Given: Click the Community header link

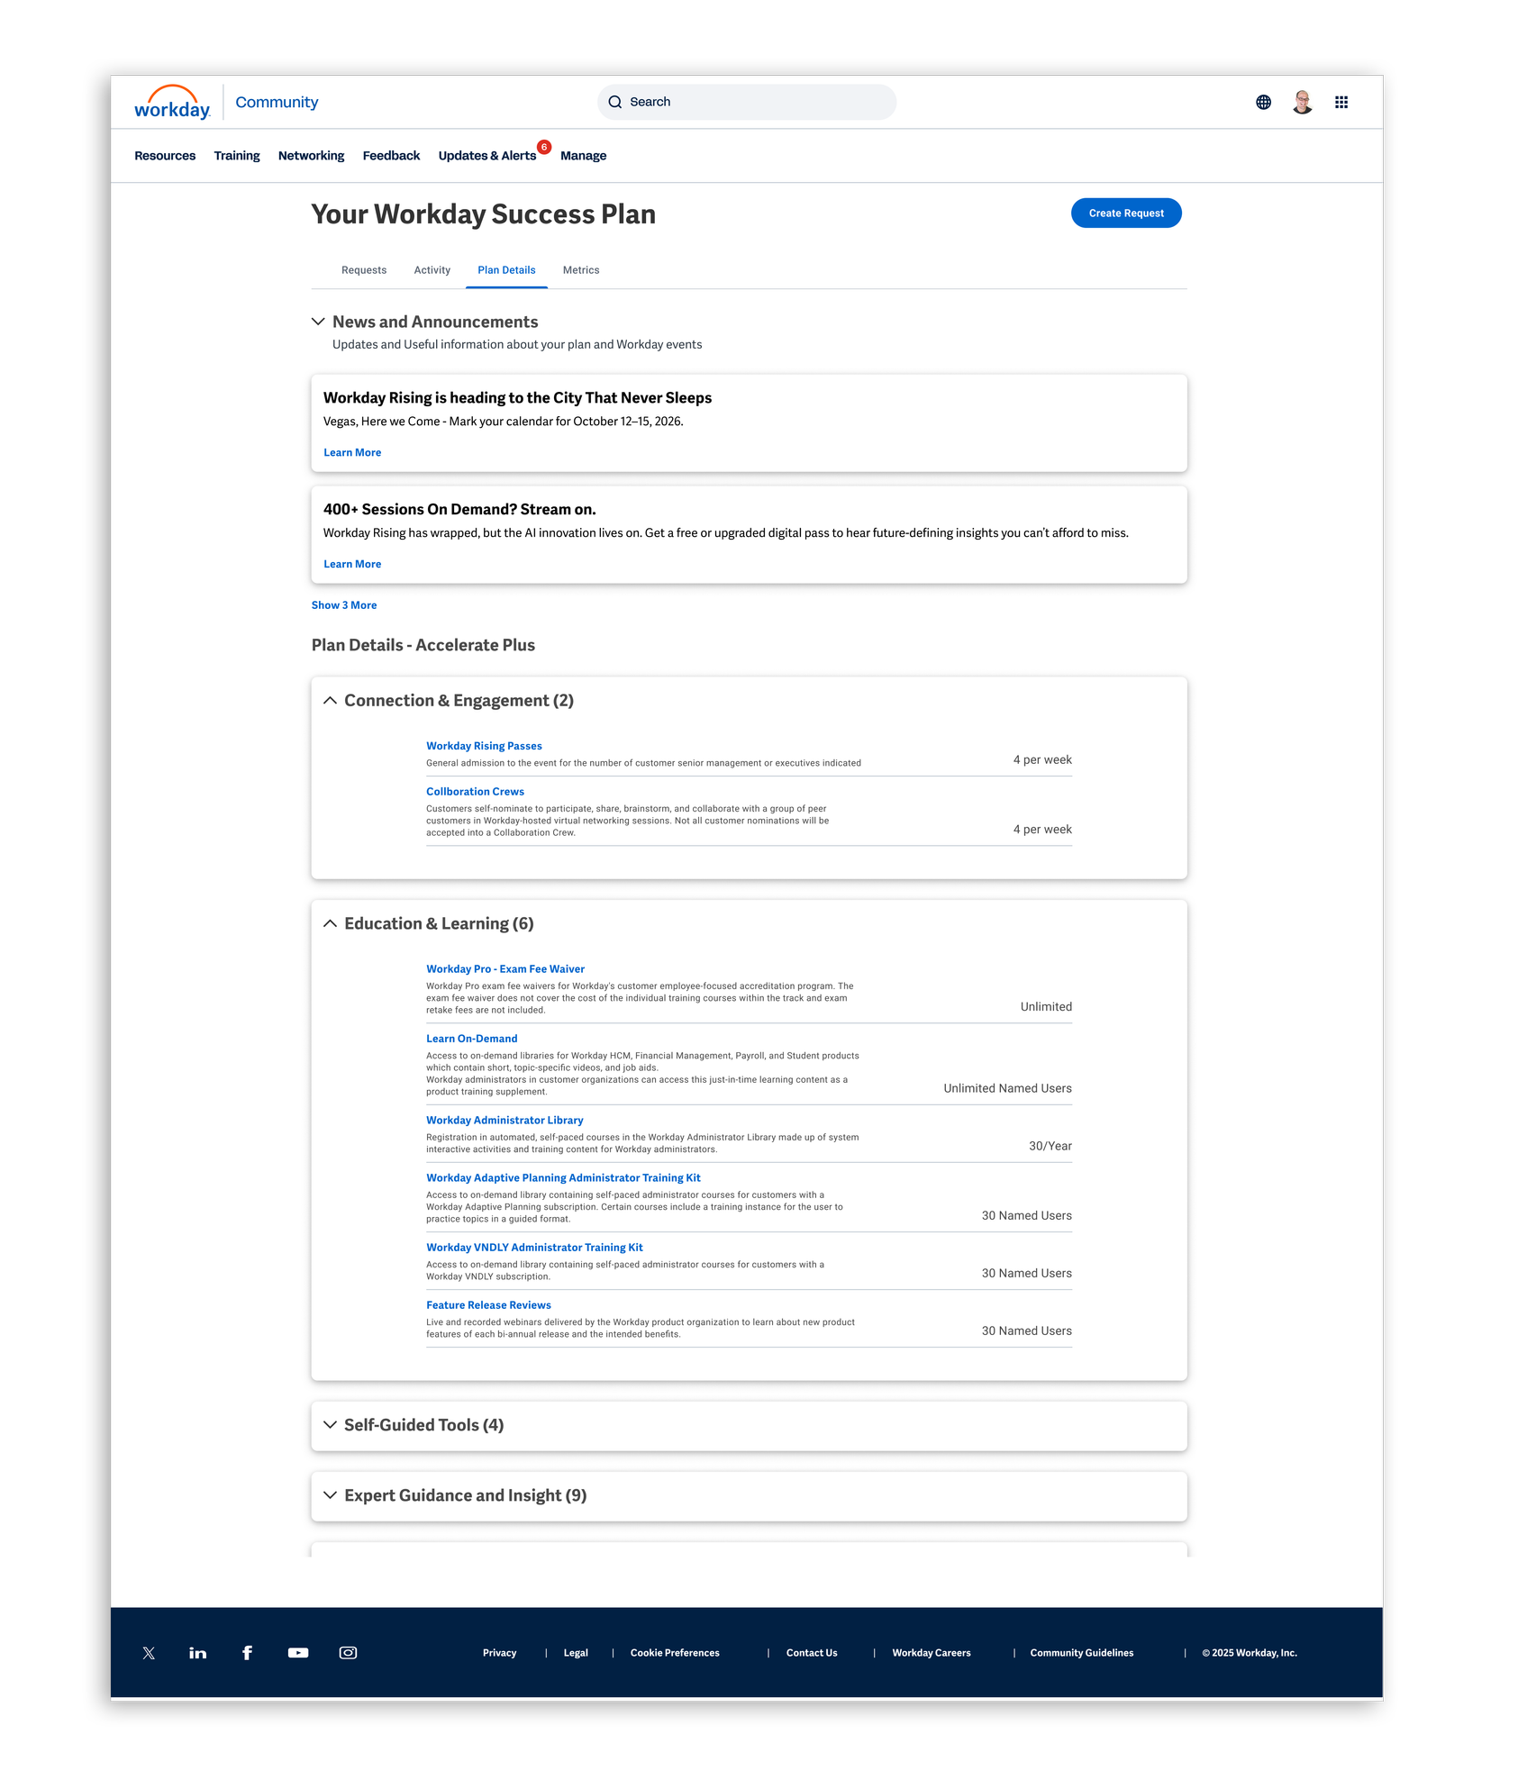Looking at the screenshot, I should pyautogui.click(x=277, y=103).
